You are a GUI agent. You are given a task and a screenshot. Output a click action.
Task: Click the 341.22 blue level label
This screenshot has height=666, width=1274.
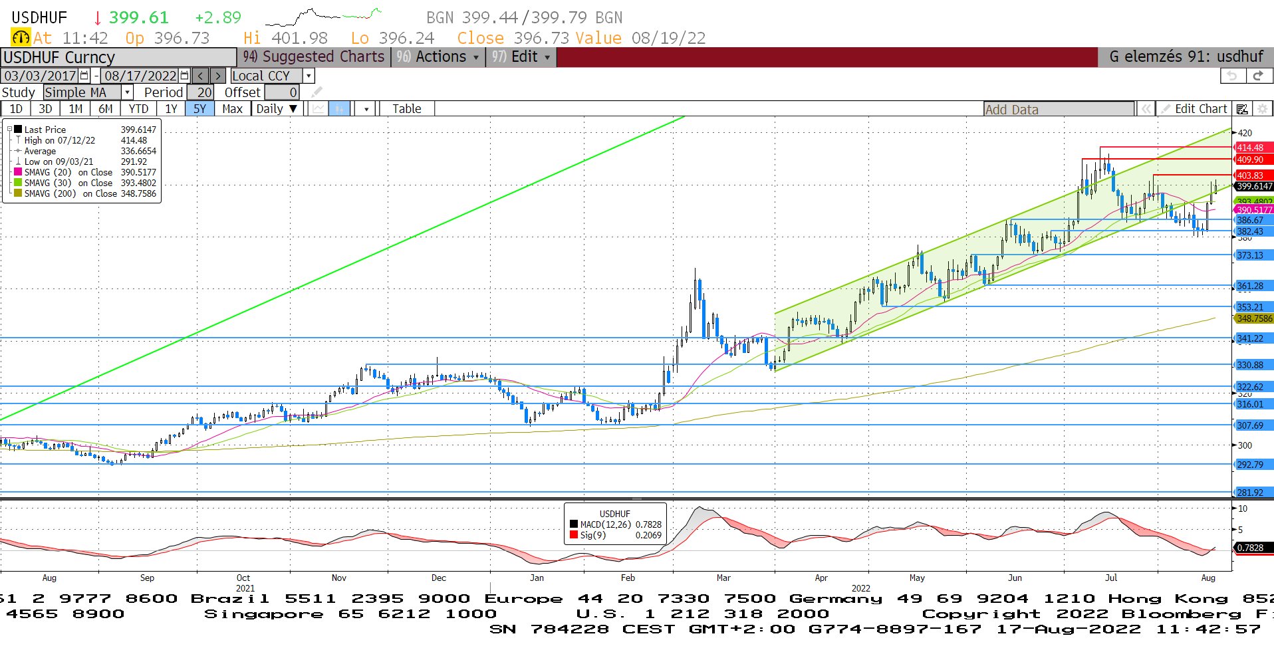1254,338
